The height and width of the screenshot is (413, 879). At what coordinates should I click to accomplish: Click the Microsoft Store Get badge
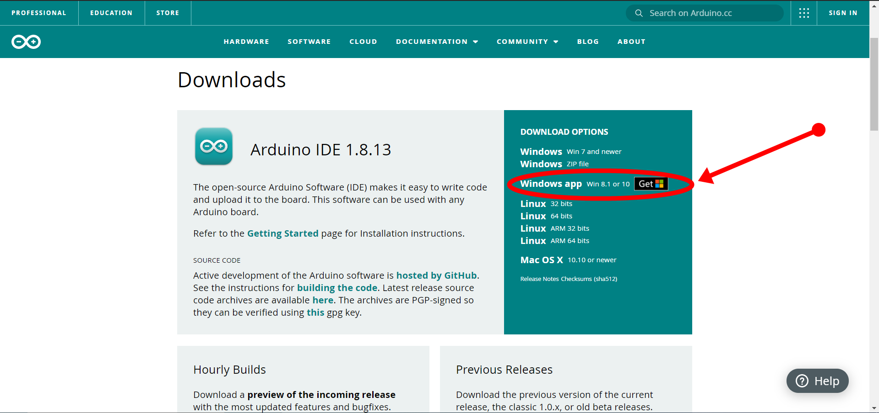click(651, 184)
